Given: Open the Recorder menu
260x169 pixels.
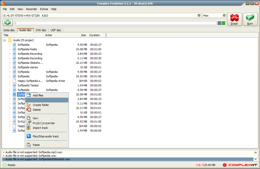Looking at the screenshot, I should click(32, 9).
